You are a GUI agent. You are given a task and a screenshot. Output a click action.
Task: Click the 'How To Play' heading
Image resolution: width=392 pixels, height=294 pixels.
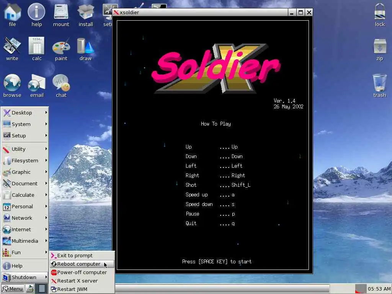(216, 124)
